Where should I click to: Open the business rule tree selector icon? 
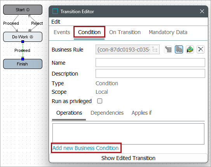[x=155, y=50]
